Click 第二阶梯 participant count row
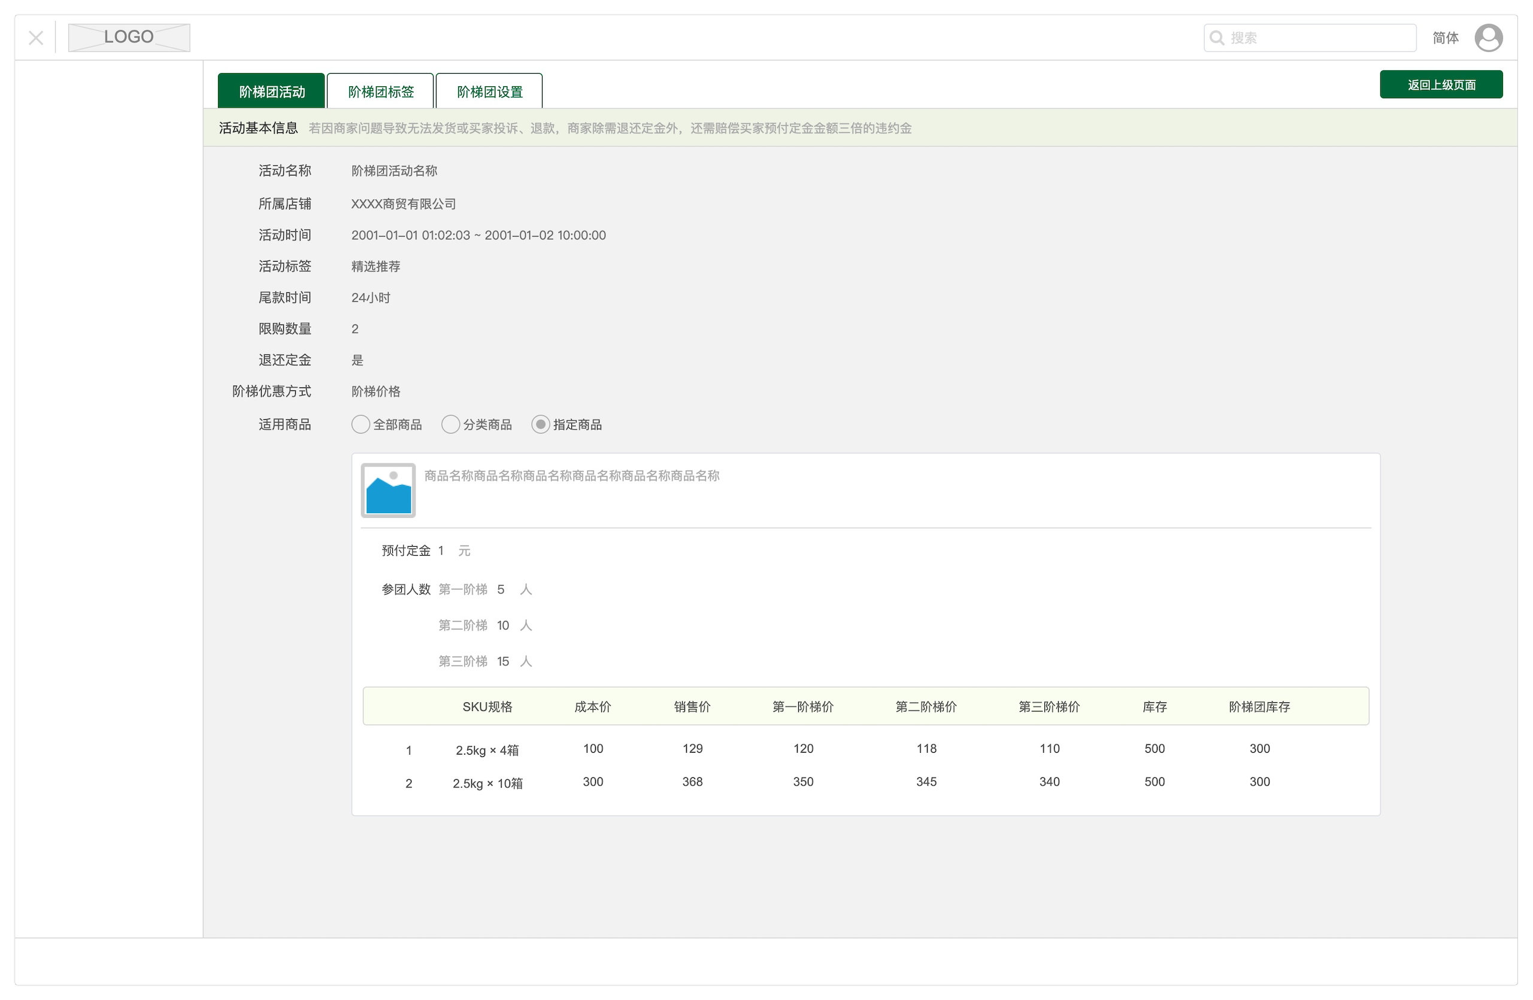Image resolution: width=1533 pixels, height=1000 pixels. [x=486, y=625]
